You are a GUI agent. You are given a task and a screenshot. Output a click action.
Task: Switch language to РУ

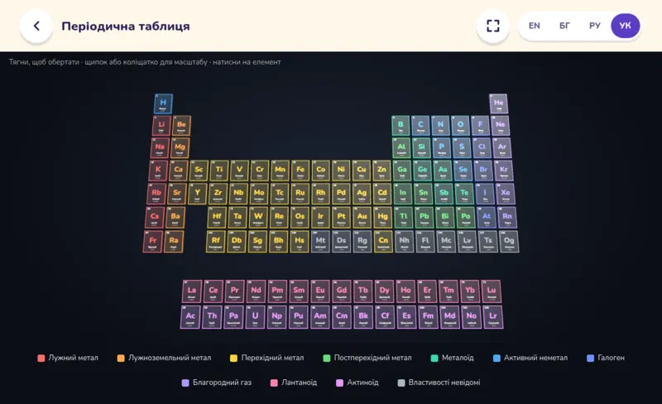[x=595, y=26]
